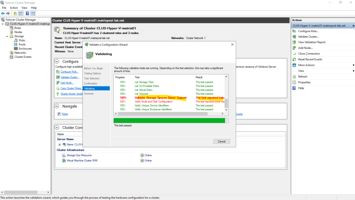Collapse the cluster Actions header arrow
355x200 pixels.
point(353,26)
